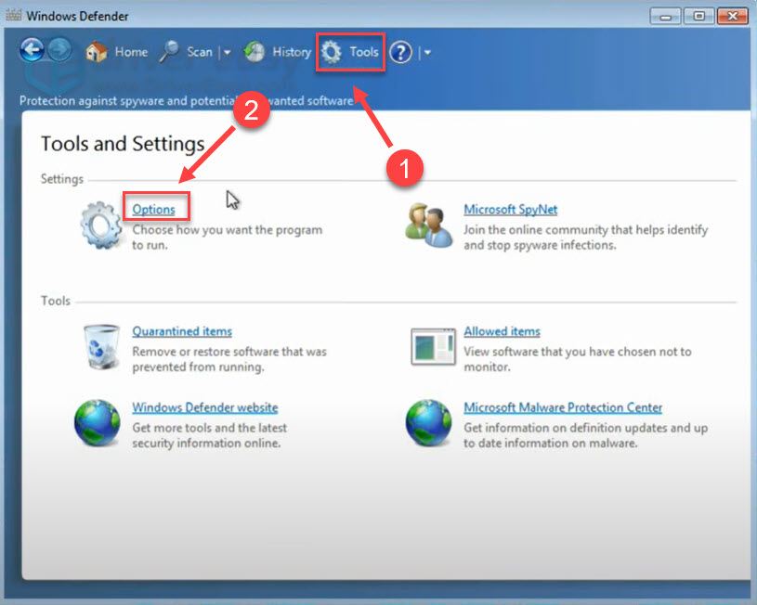Select the Tools toolbar label
757x605 pixels.
(364, 52)
